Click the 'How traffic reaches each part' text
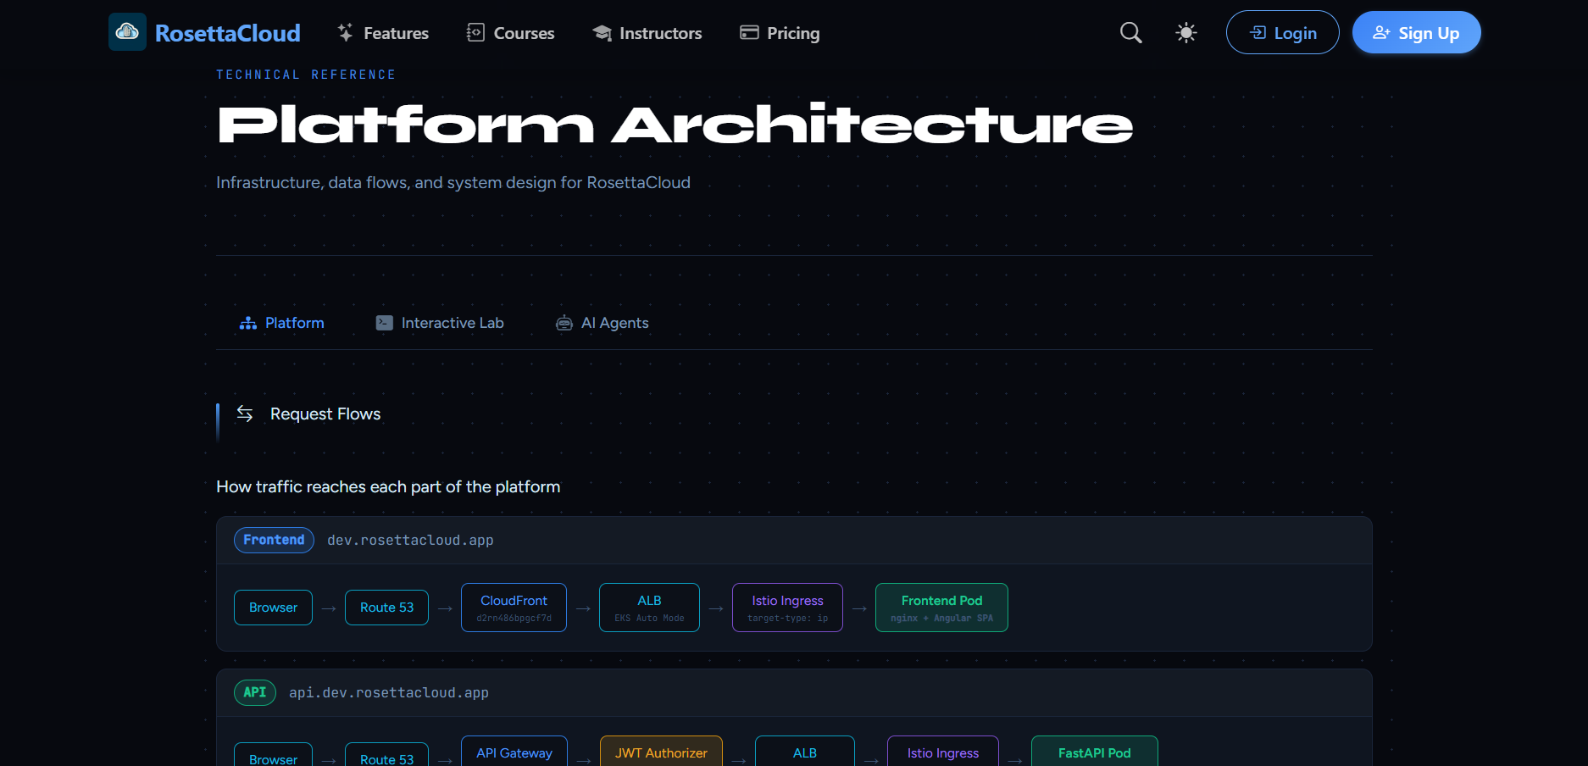Screen dimensions: 1588x766 (388, 487)
